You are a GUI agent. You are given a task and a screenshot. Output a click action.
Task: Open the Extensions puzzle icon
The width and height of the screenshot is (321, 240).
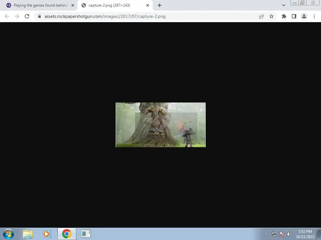coord(284,16)
